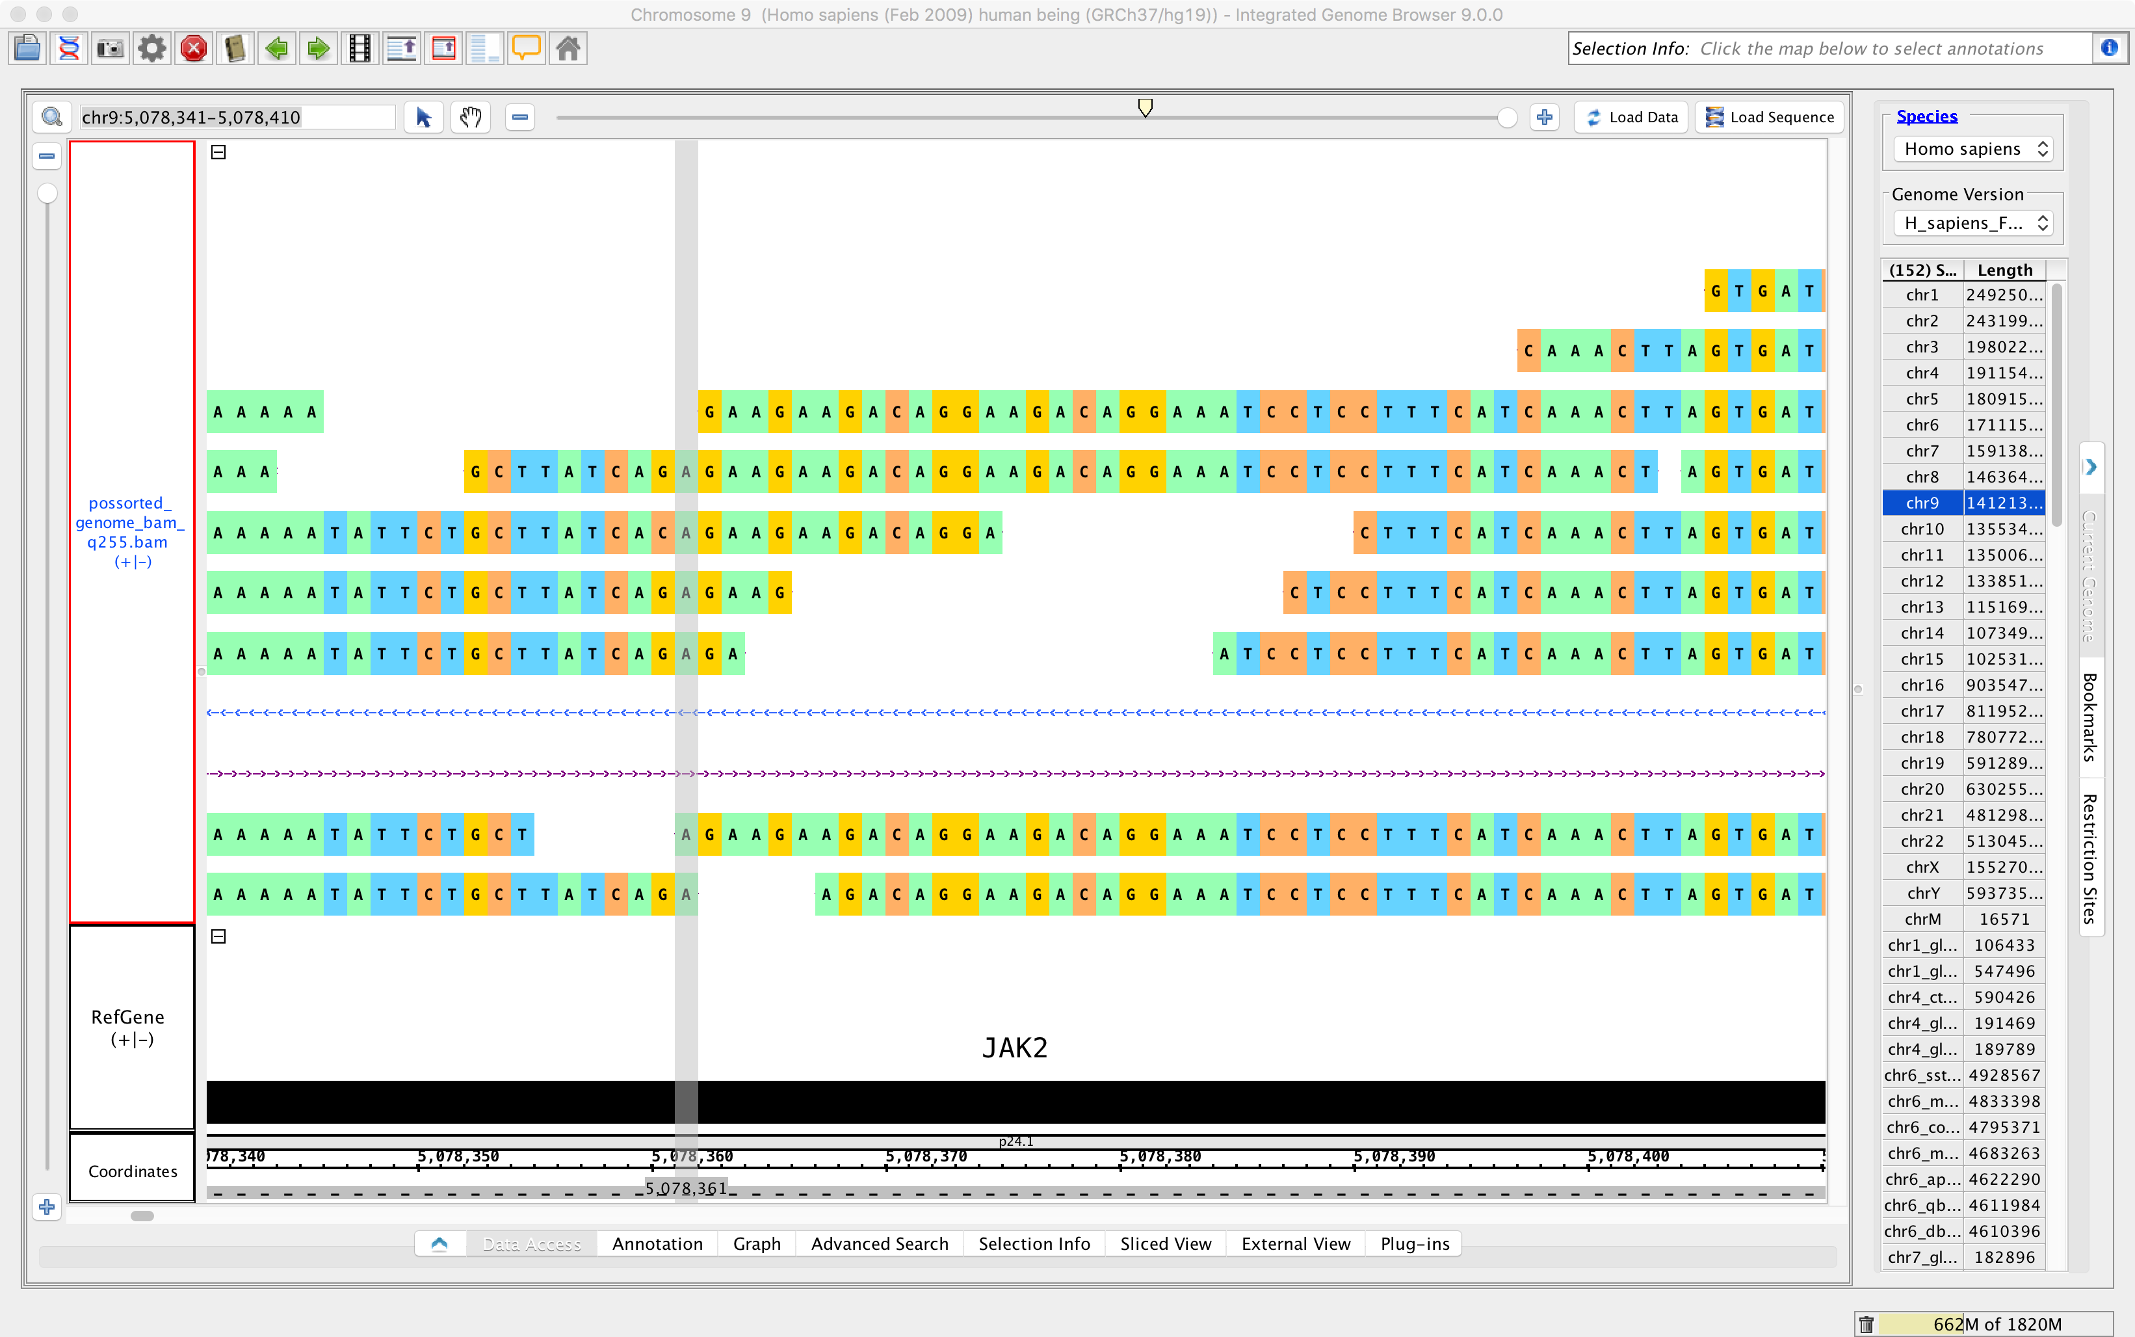2135x1337 pixels.
Task: Open the Homo sapiens species dropdown
Action: click(x=1973, y=148)
